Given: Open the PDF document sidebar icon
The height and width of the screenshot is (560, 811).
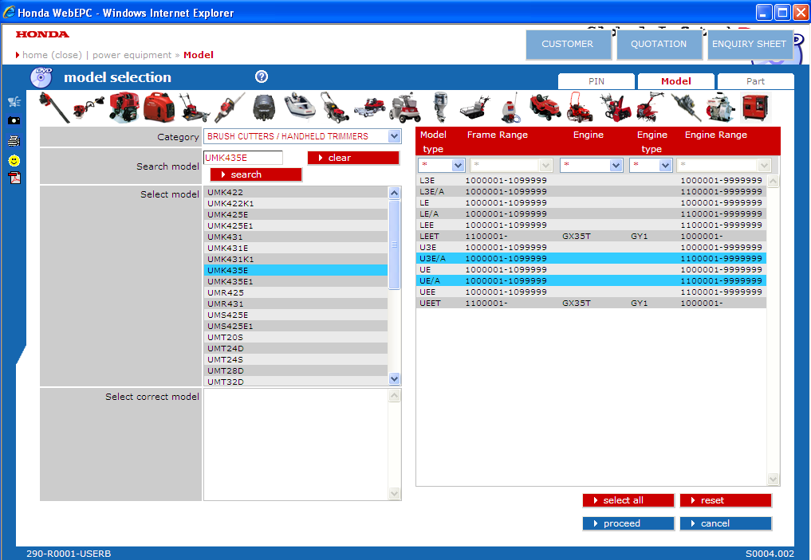Looking at the screenshot, I should 14,178.
